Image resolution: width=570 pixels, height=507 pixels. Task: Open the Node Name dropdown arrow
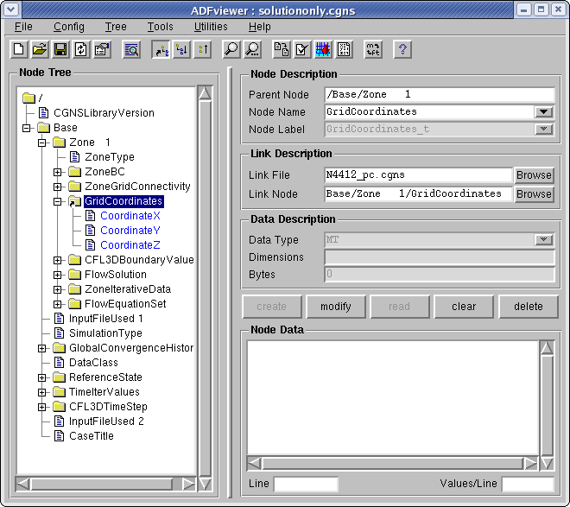[x=544, y=112]
